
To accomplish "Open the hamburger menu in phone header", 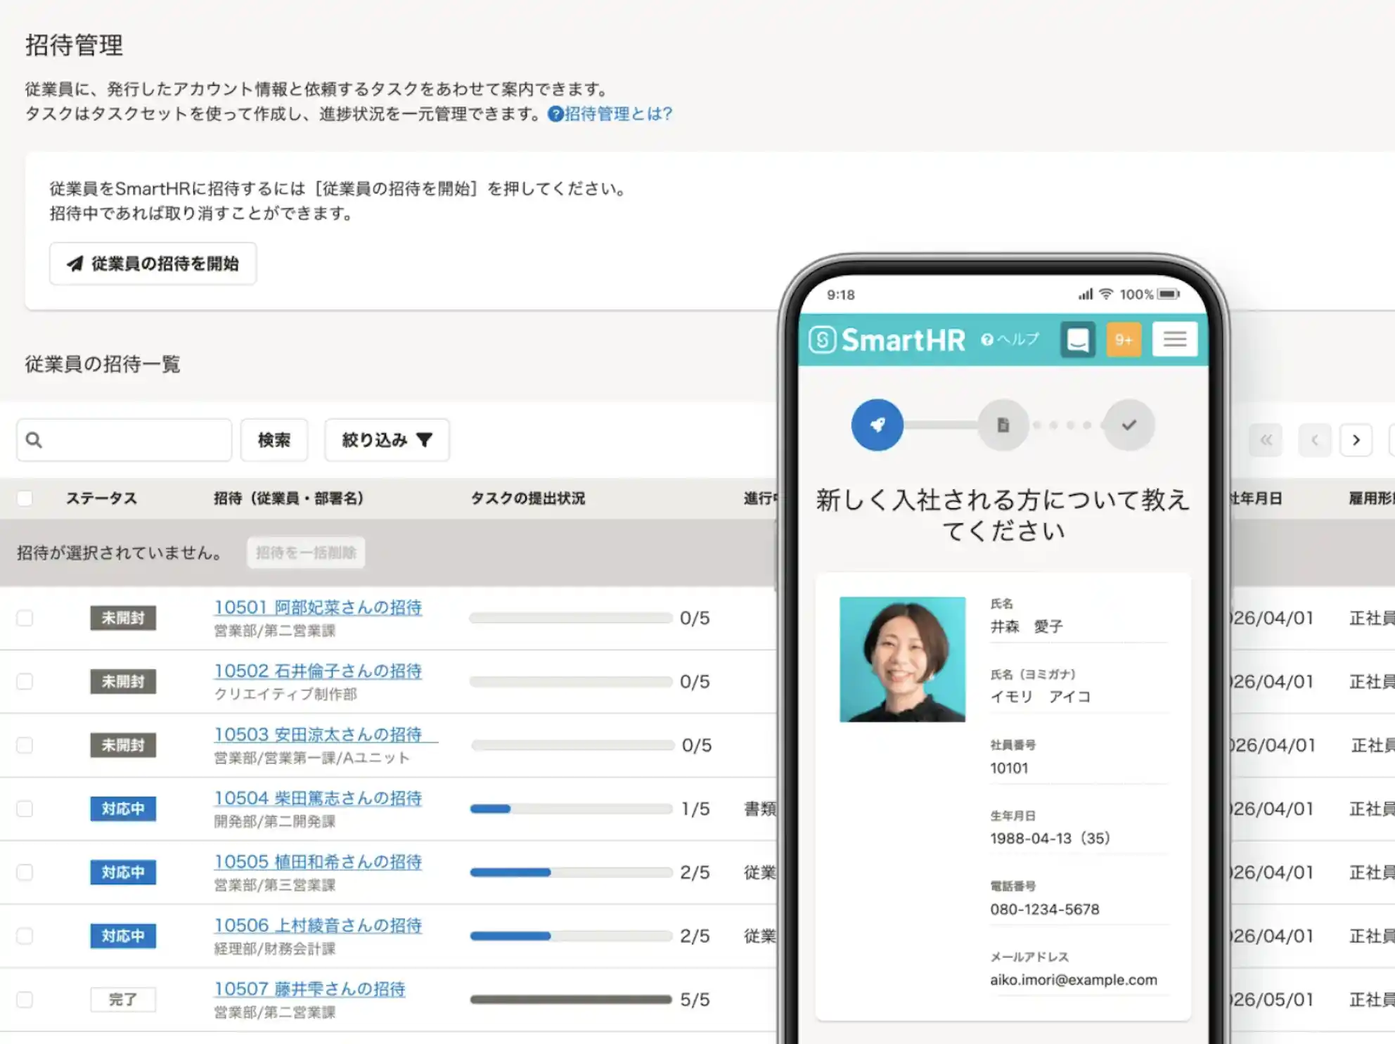I will pyautogui.click(x=1175, y=340).
